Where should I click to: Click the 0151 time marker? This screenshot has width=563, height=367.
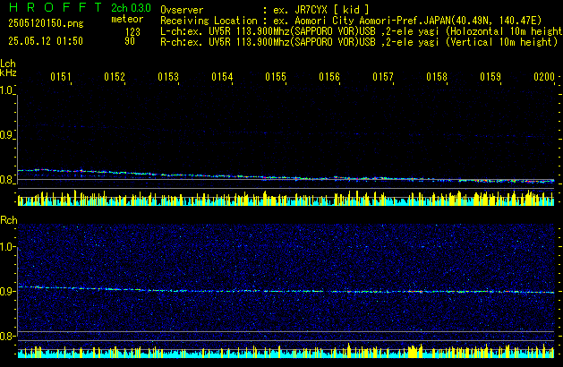click(61, 77)
